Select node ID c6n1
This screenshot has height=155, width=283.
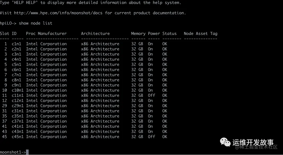click(x=16, y=70)
